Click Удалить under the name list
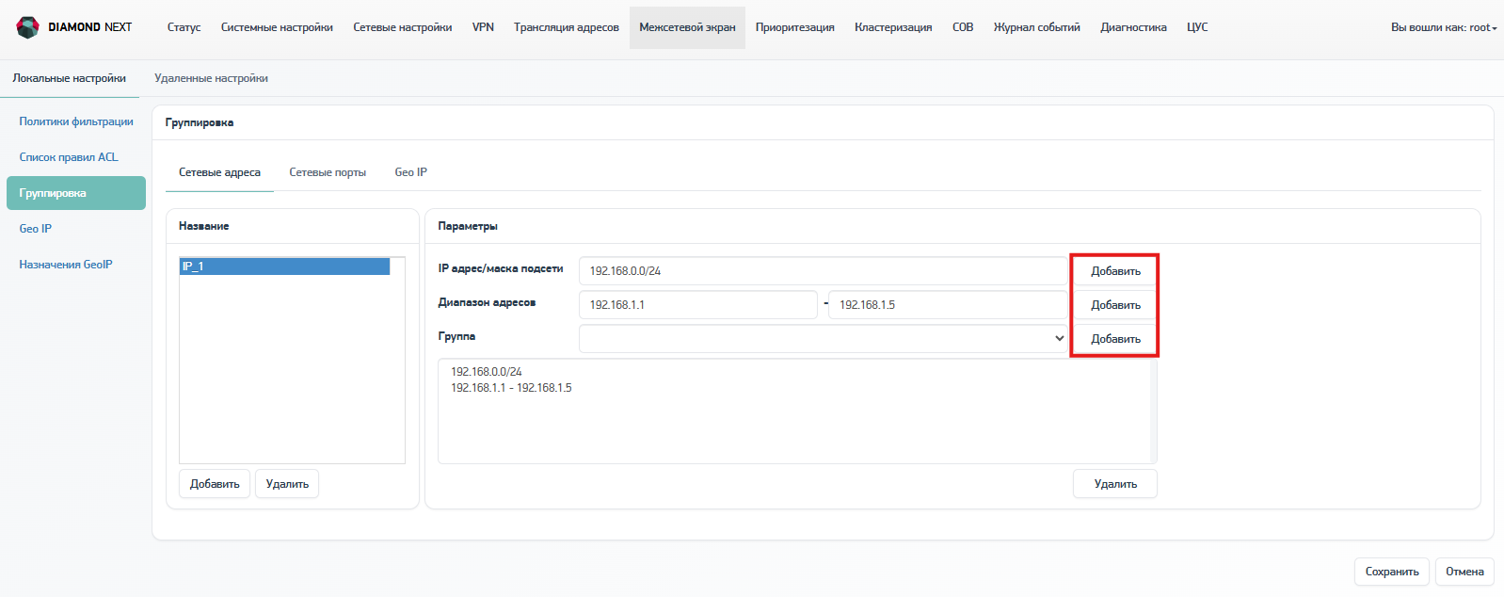This screenshot has height=597, width=1504. [287, 484]
